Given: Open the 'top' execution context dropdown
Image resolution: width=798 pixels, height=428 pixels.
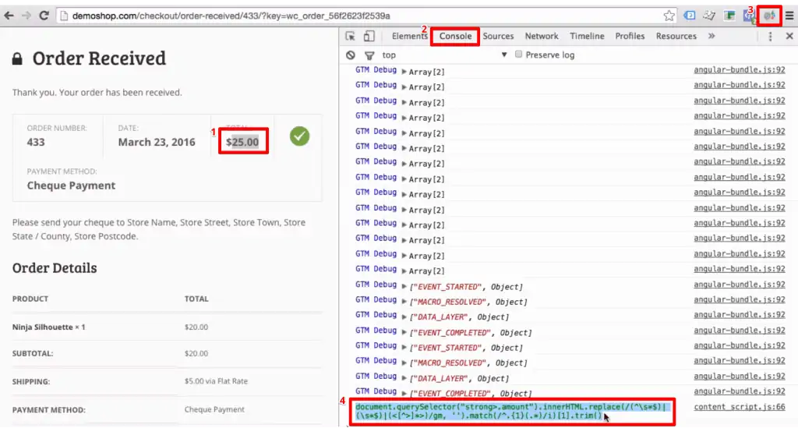Looking at the screenshot, I should coord(445,55).
